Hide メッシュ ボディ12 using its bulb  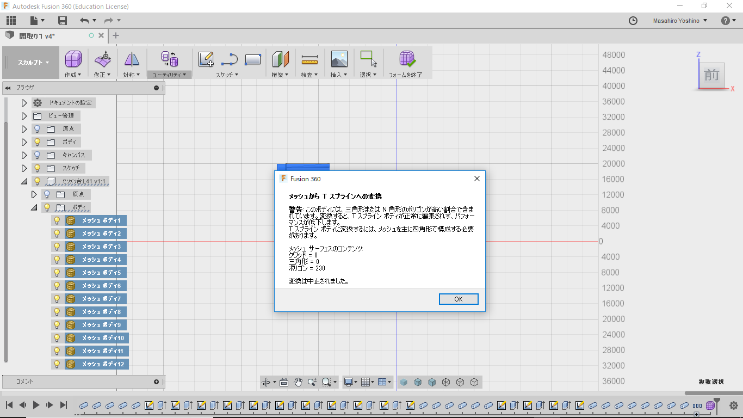[57, 364]
